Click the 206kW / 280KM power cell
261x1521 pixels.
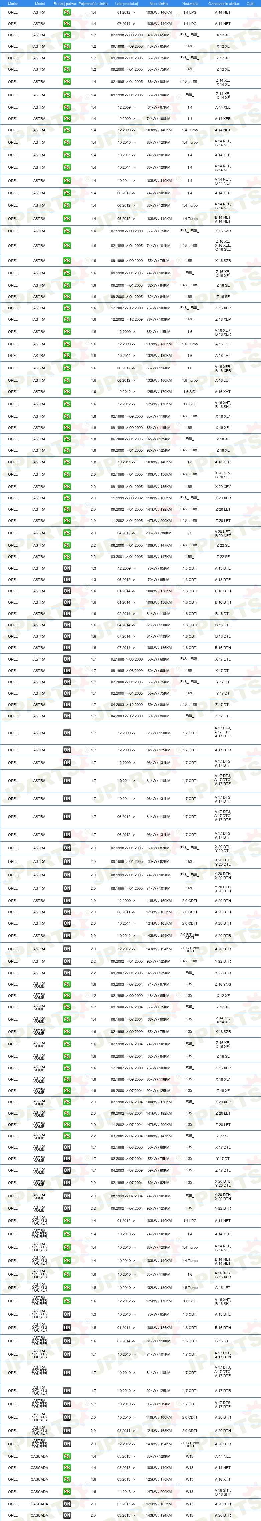point(158,533)
